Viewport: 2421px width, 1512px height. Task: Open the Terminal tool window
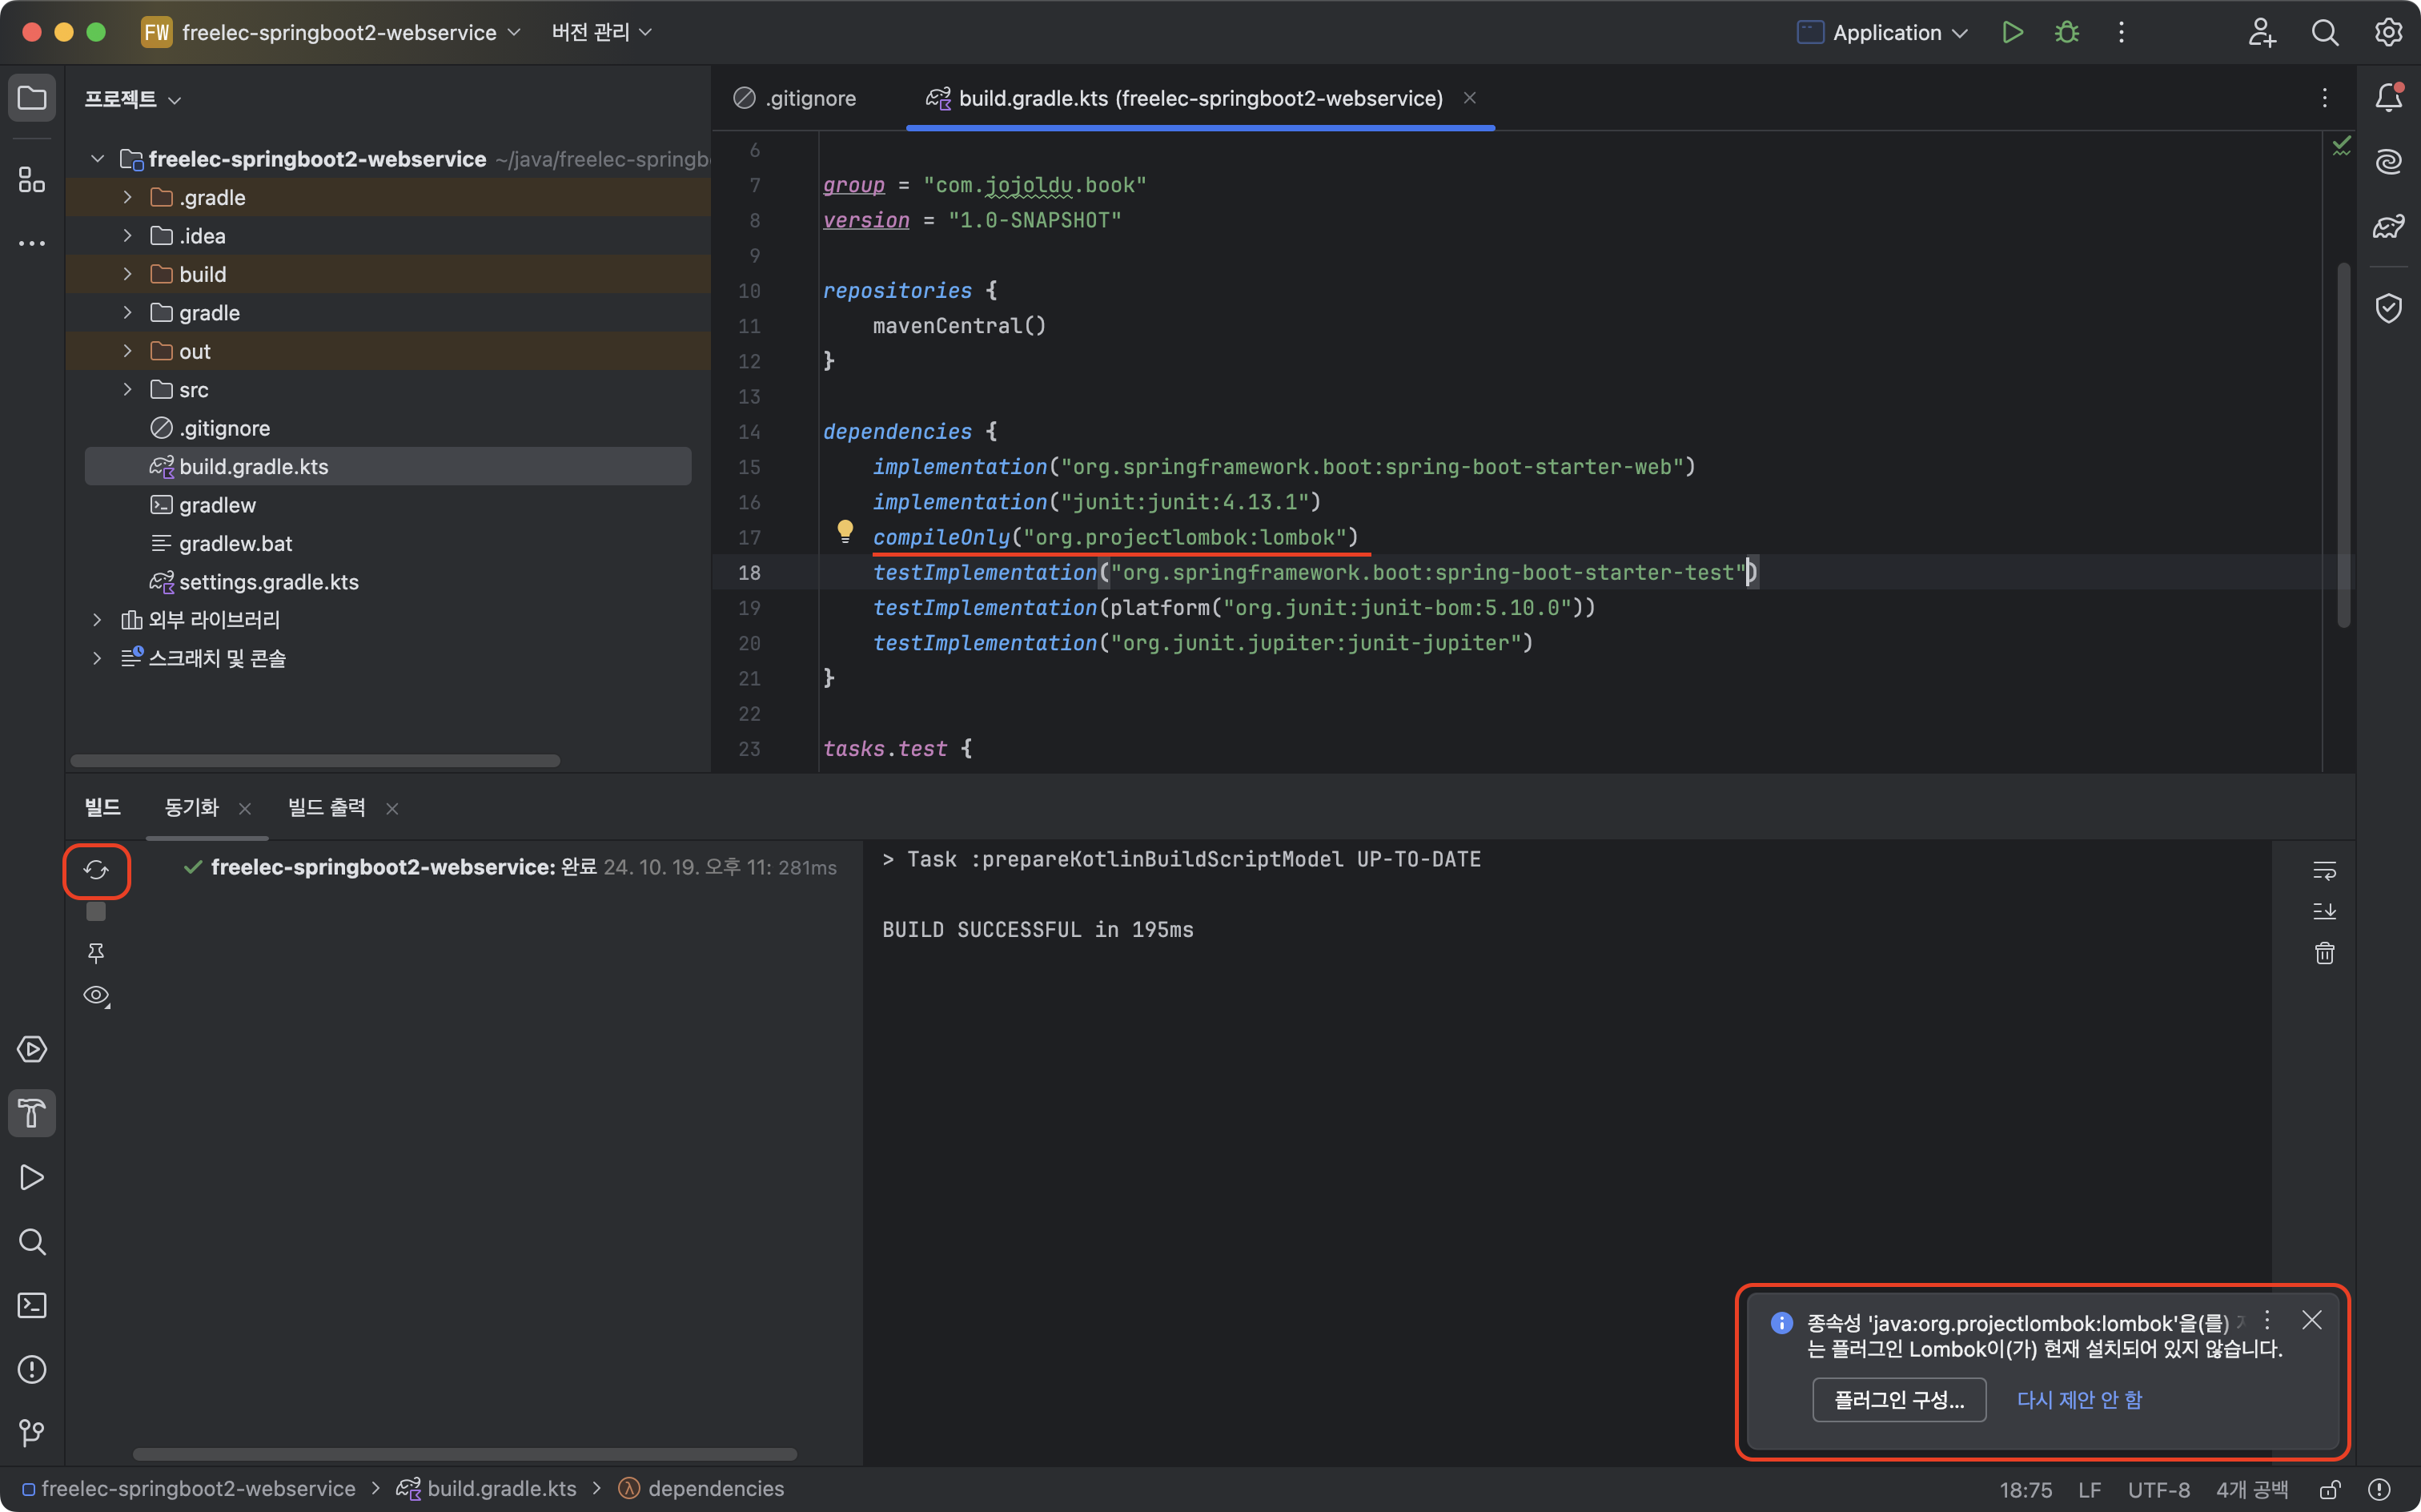pyautogui.click(x=32, y=1305)
